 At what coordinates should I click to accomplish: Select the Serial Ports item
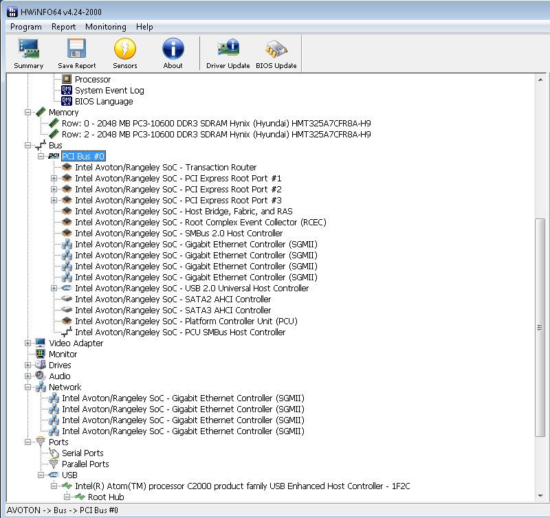click(82, 453)
